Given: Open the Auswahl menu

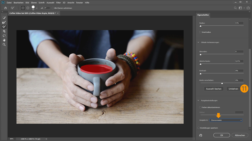Looking at the screenshot, I should point(50,3).
